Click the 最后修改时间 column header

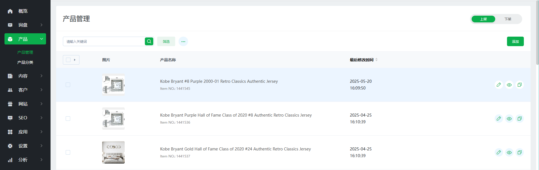coord(362,60)
